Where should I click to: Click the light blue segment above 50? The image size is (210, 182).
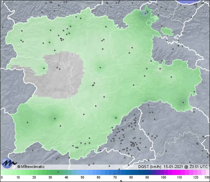click(x=83, y=172)
